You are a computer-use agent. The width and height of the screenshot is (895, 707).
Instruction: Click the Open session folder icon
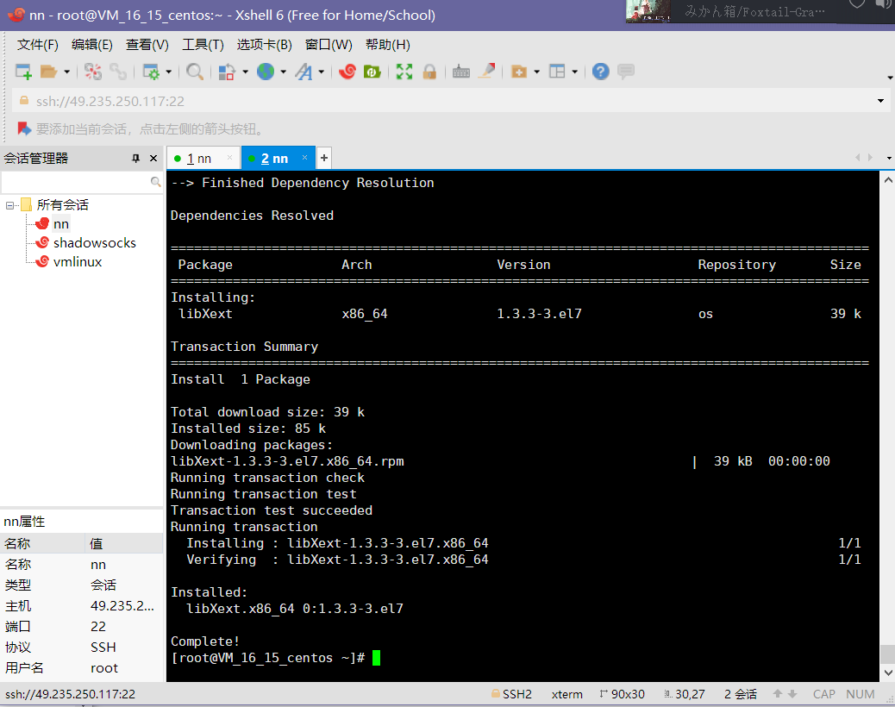pos(48,72)
